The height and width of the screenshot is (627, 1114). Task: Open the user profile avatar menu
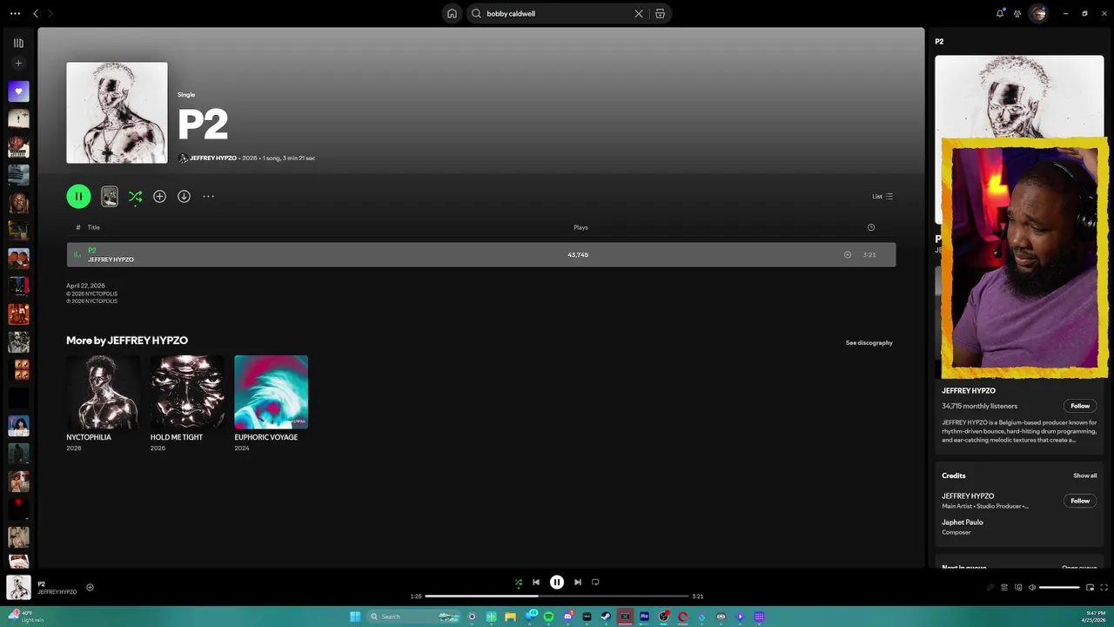click(1037, 13)
